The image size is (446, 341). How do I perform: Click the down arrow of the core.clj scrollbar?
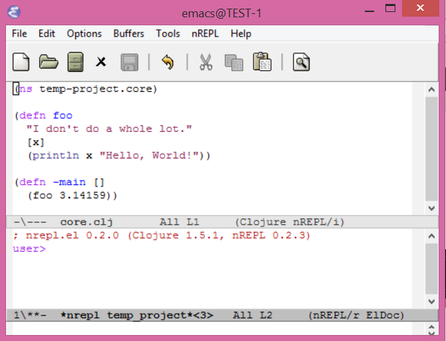point(431,208)
